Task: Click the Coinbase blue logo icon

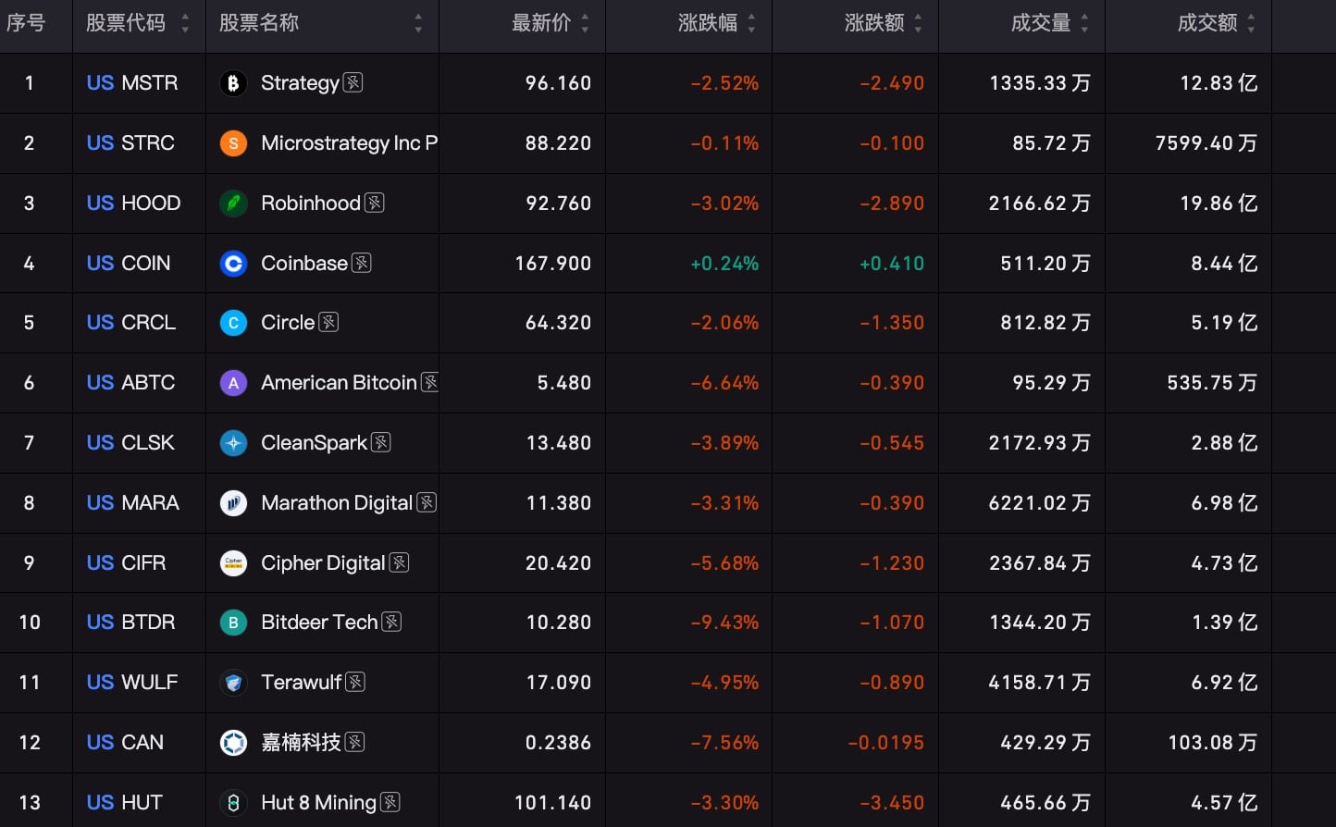Action: point(233,264)
